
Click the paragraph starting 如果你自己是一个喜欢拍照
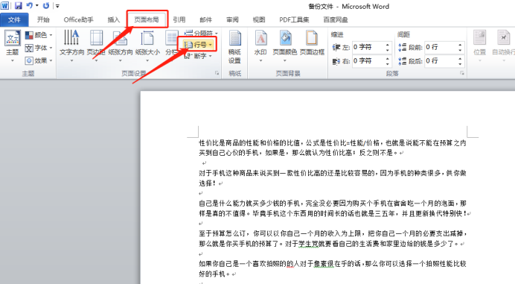tap(333, 269)
